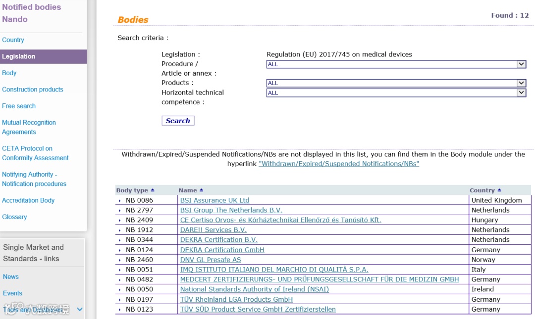
Task: Open TÜV Rheinland LGA Products GmbH link
Action: [x=236, y=300]
